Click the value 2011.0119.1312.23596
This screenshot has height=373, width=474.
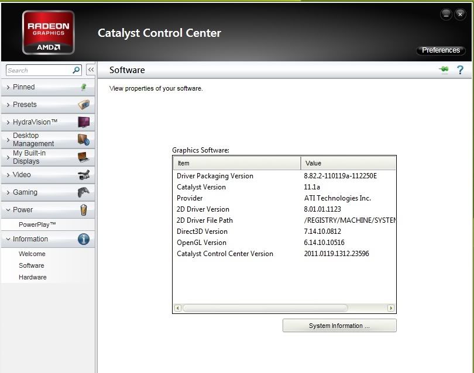[x=336, y=254]
